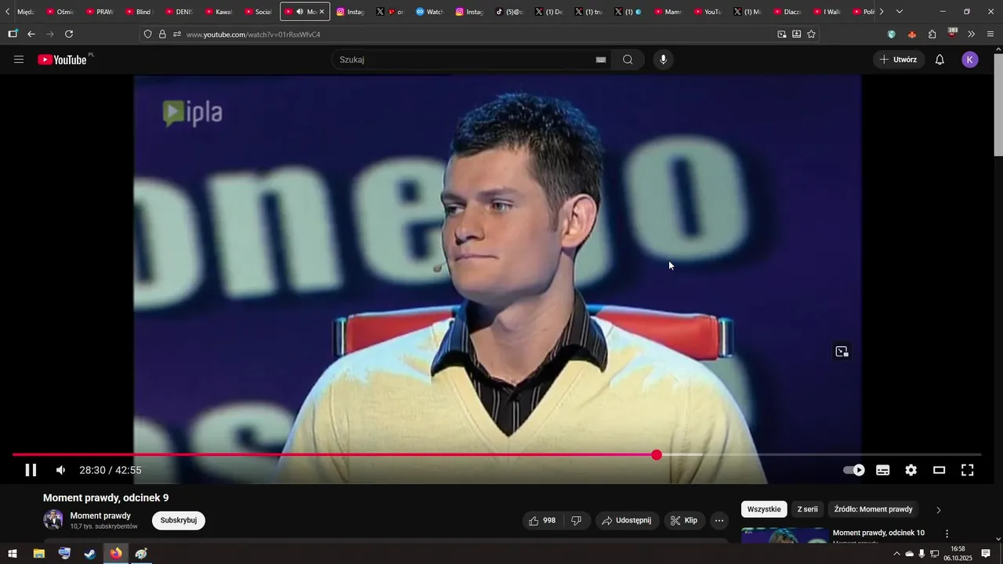Open Moment prawdy channel name link

tap(100, 515)
